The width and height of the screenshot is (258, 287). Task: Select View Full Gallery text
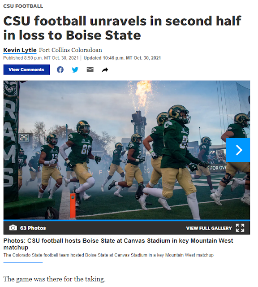[209, 228]
